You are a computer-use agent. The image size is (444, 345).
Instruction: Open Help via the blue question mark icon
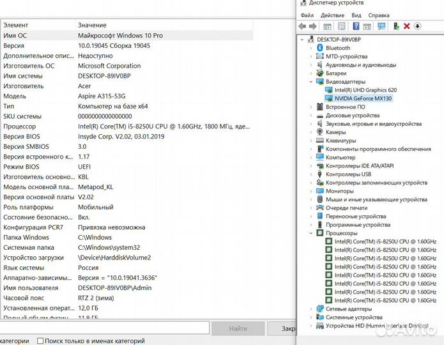[x=356, y=26]
